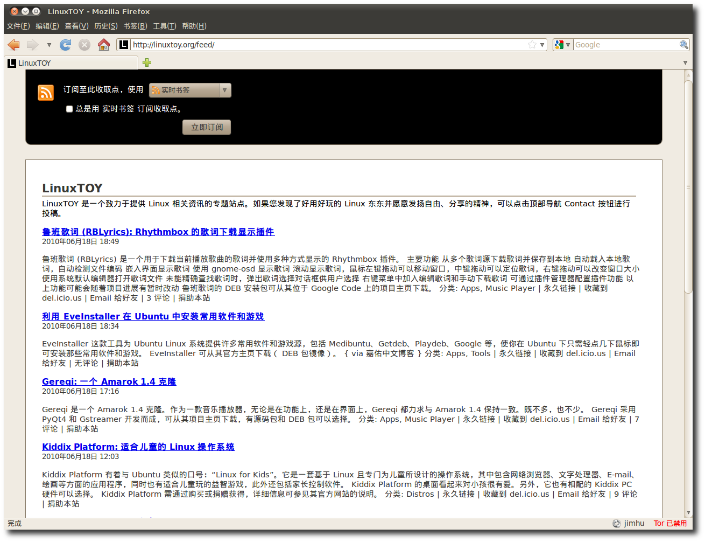This screenshot has height=542, width=705.
Task: Select the LinuxTOY tab
Action: pos(72,63)
